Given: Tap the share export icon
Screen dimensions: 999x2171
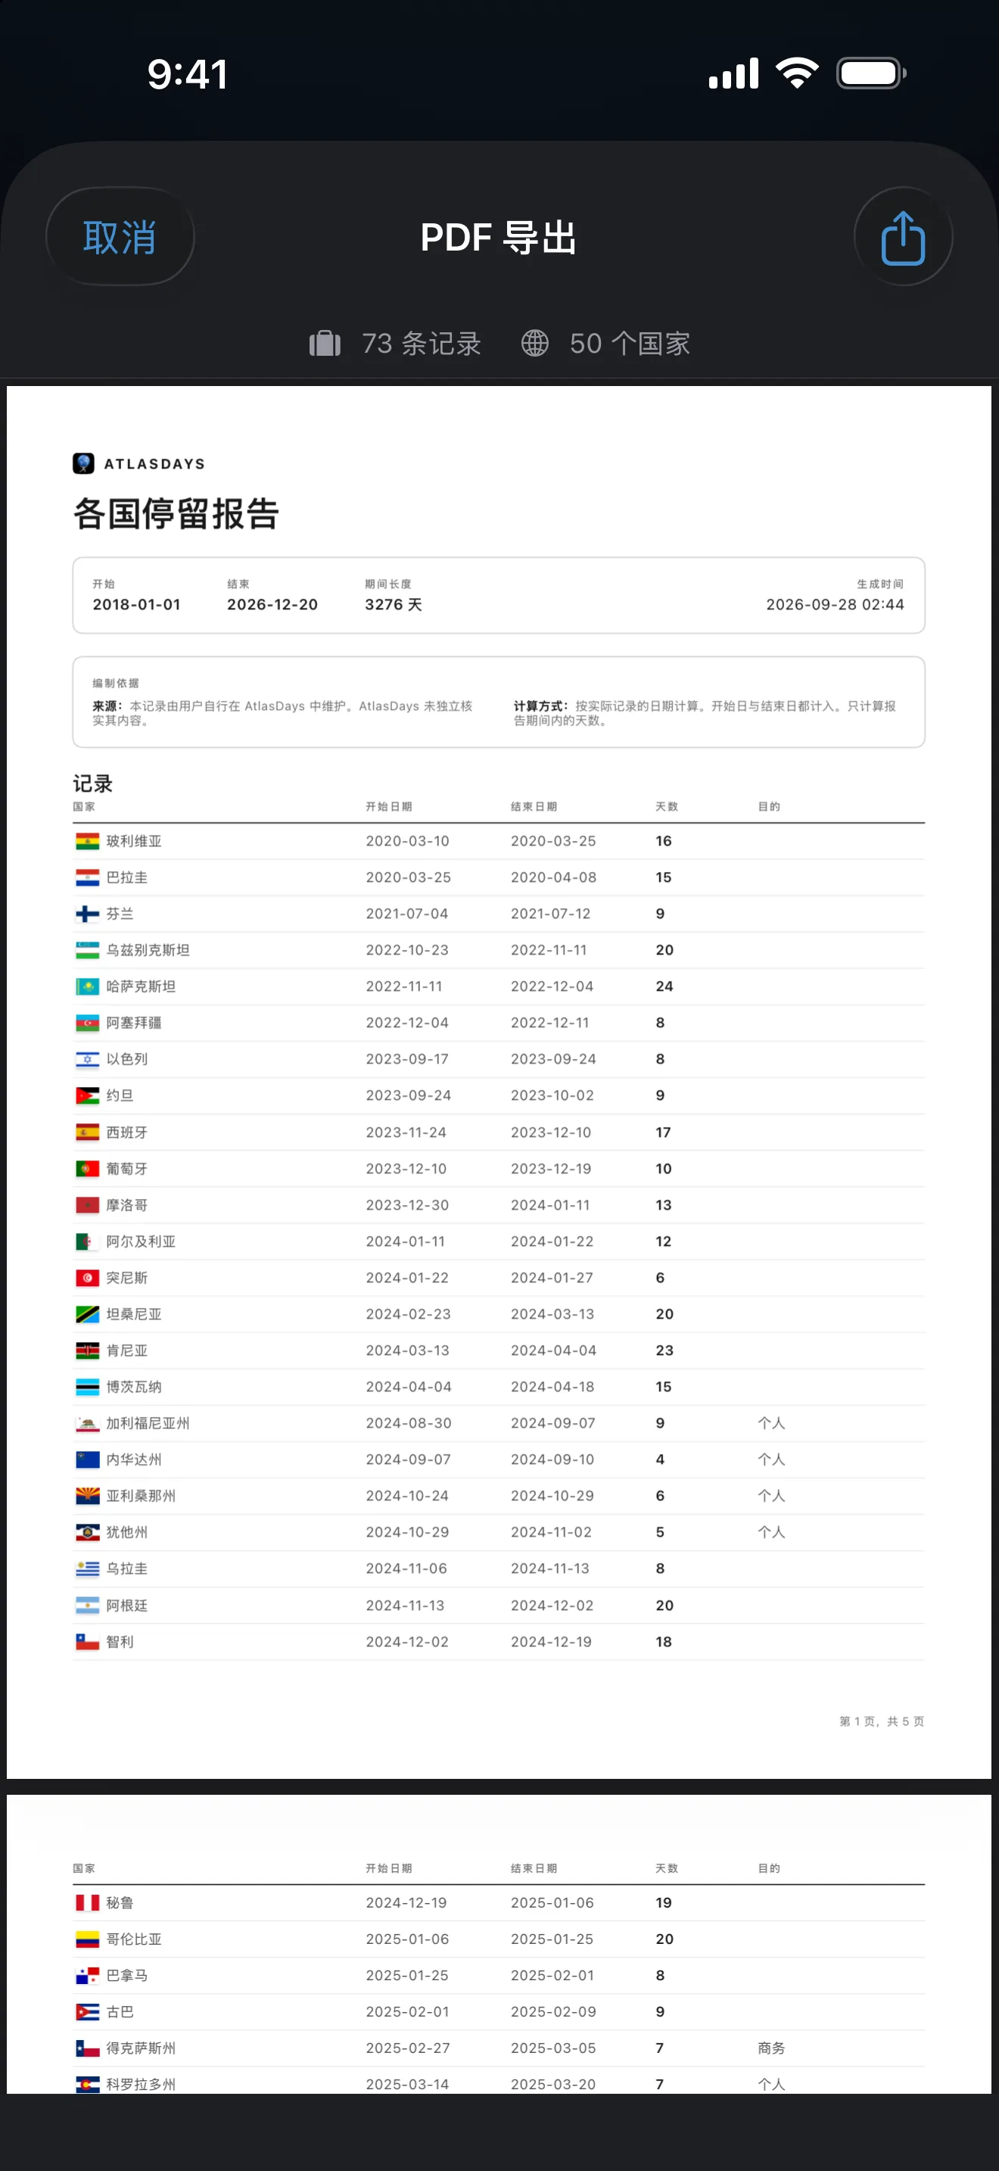Looking at the screenshot, I should pyautogui.click(x=903, y=237).
